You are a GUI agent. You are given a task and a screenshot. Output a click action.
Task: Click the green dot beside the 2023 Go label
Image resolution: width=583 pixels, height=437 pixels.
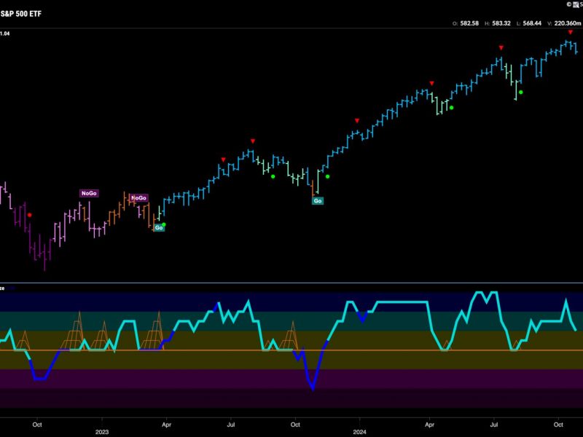point(164,224)
